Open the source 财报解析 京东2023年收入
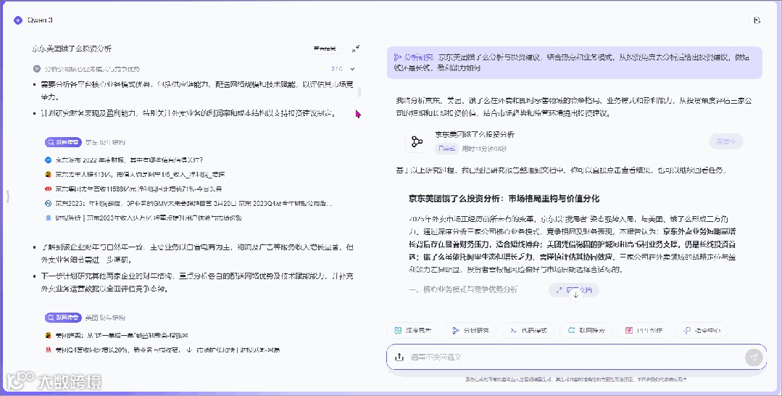The height and width of the screenshot is (396, 782). 148,218
